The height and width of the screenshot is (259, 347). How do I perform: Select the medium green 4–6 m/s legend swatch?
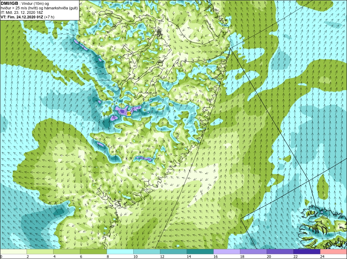(x=67, y=252)
